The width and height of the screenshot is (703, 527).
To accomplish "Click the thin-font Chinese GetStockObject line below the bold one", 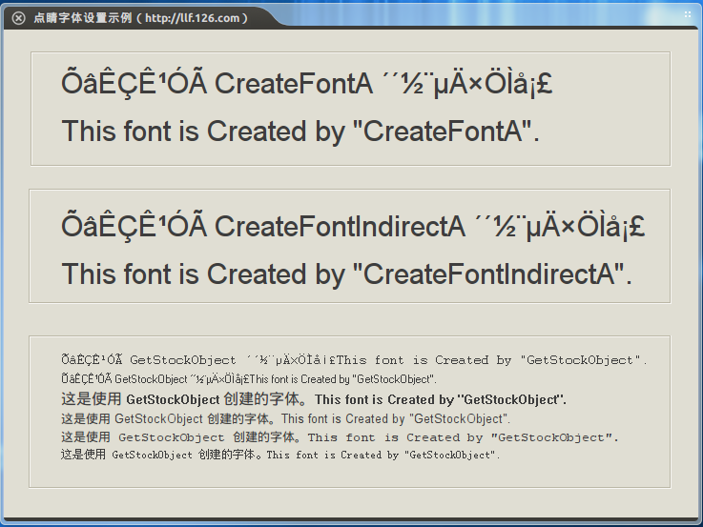I will coord(285,418).
